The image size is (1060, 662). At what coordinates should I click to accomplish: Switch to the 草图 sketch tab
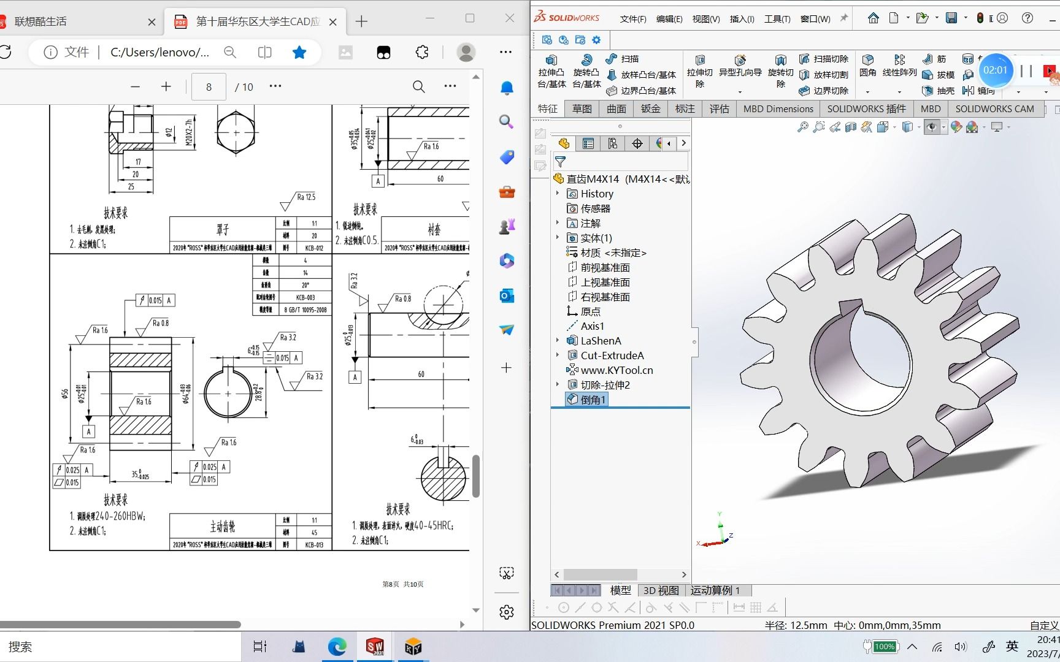(x=582, y=109)
